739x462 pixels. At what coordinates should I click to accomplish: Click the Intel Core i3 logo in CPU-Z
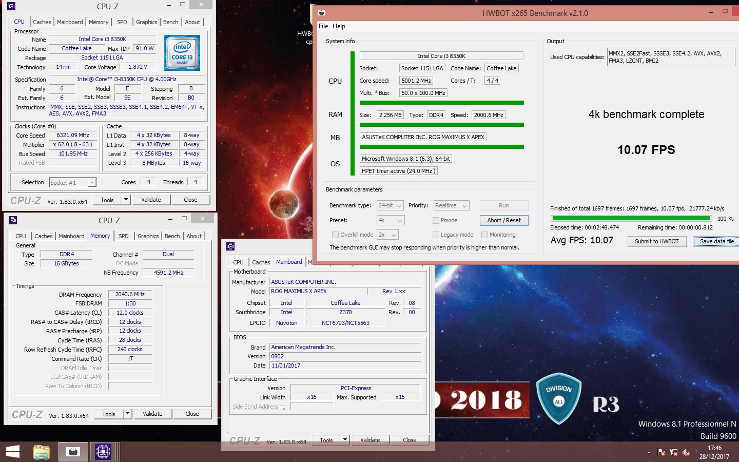click(x=182, y=53)
